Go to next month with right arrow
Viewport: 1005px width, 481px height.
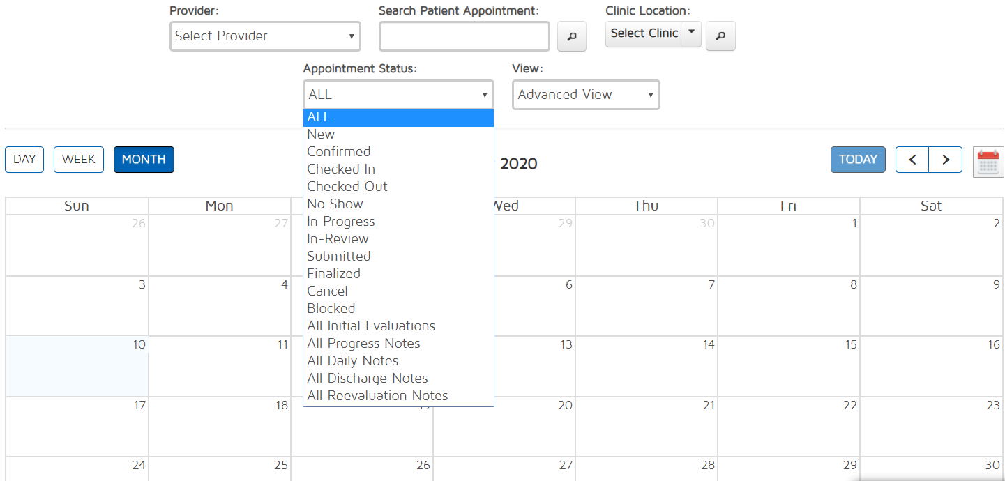946,160
